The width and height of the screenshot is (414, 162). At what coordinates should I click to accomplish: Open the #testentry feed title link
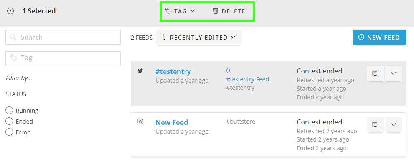click(173, 71)
